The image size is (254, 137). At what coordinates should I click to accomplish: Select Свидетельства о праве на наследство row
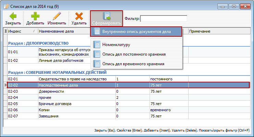point(129,79)
